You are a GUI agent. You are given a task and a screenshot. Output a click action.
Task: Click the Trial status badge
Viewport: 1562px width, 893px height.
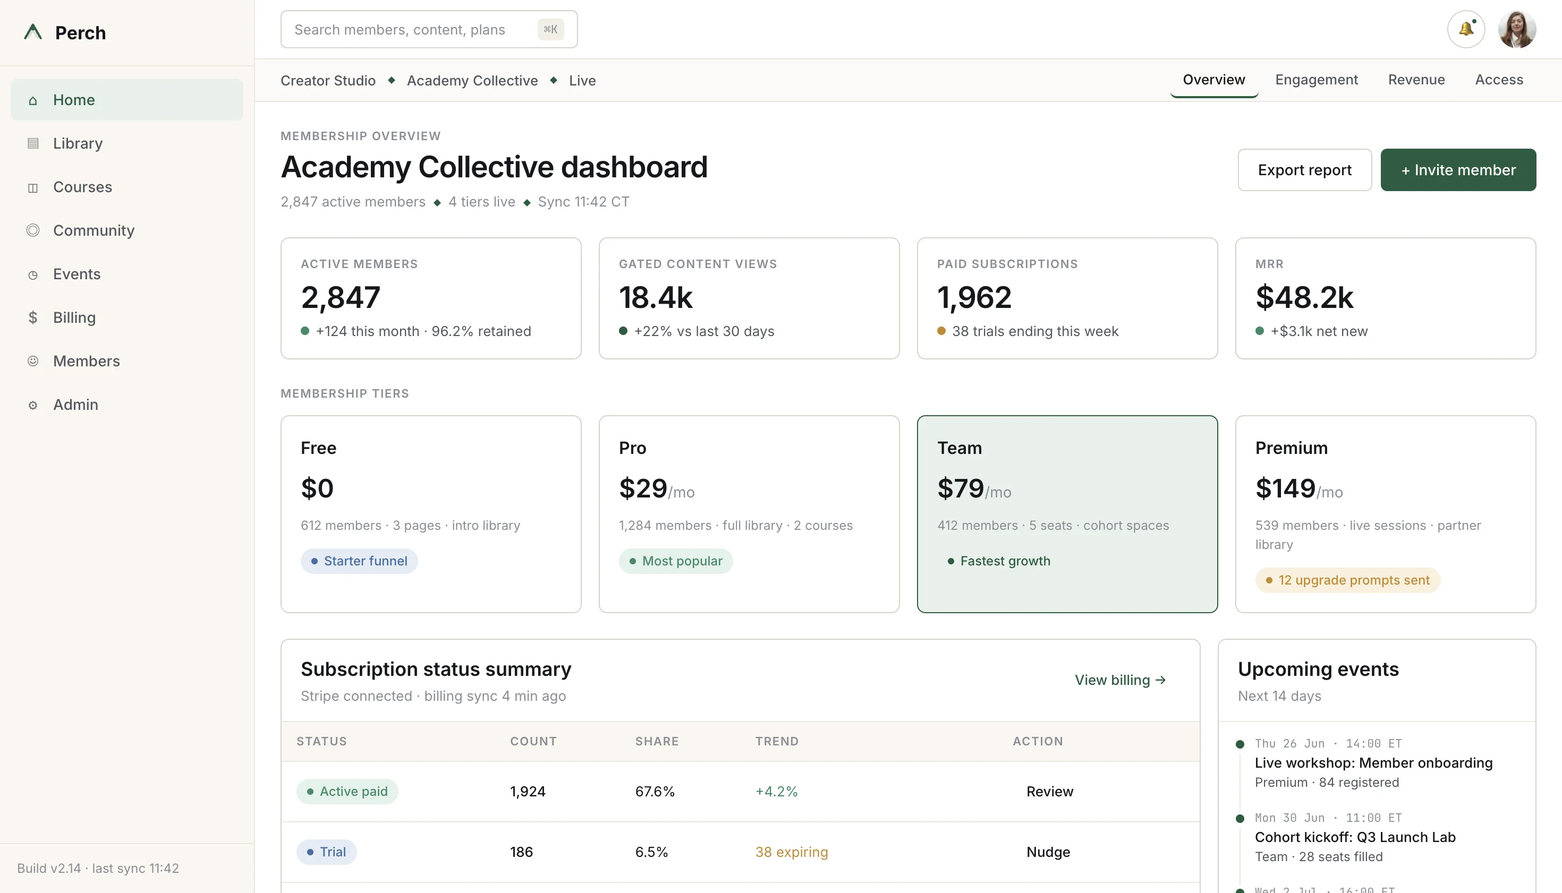327,853
